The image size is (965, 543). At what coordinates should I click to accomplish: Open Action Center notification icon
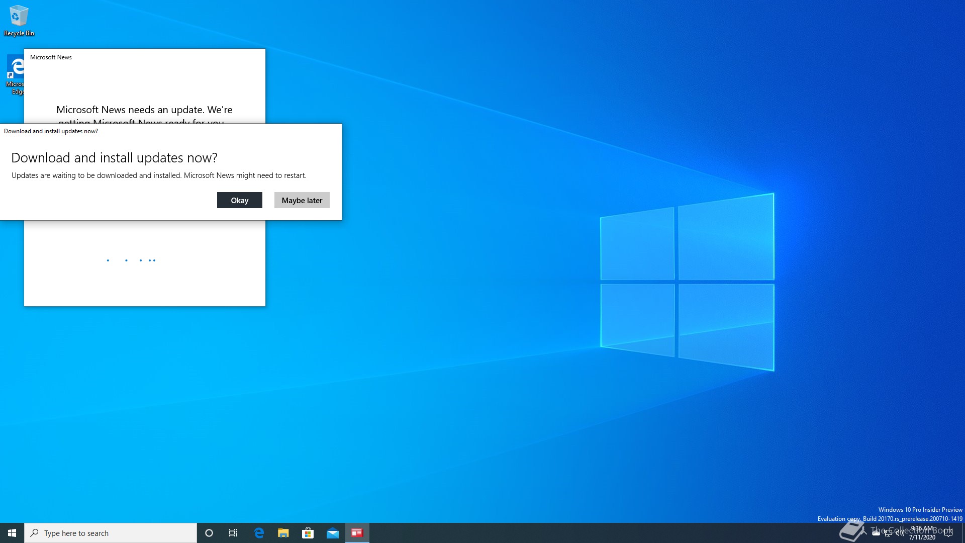948,533
